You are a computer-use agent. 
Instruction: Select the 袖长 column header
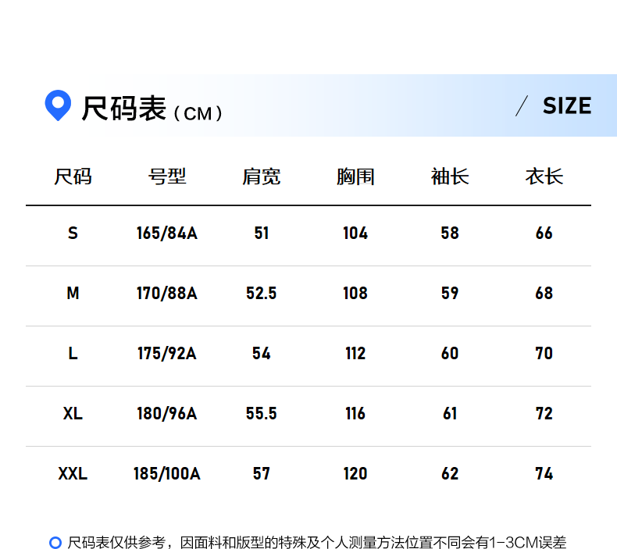(x=450, y=176)
